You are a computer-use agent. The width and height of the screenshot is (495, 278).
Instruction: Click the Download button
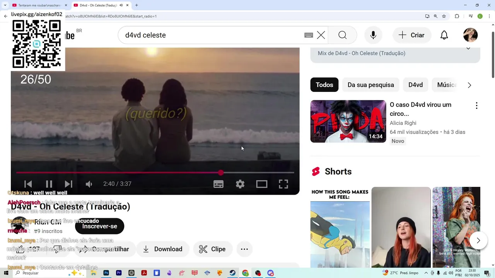[x=163, y=249]
